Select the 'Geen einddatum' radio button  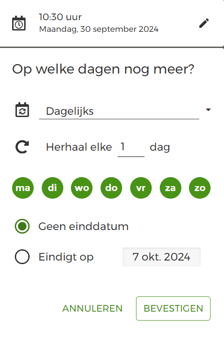pos(22,226)
